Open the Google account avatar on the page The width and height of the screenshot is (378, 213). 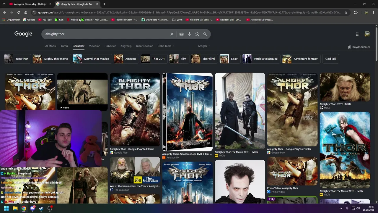point(367,34)
